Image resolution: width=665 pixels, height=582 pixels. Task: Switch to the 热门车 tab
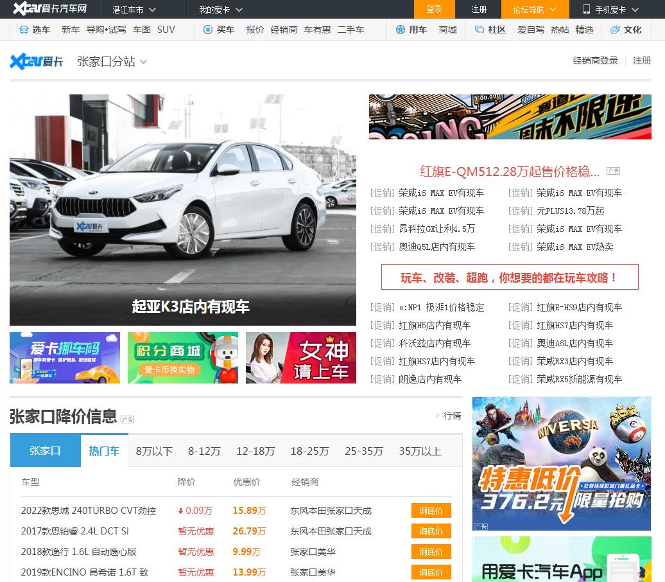[105, 450]
